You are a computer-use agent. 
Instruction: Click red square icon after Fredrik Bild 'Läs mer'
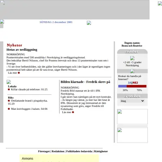point(73,112)
